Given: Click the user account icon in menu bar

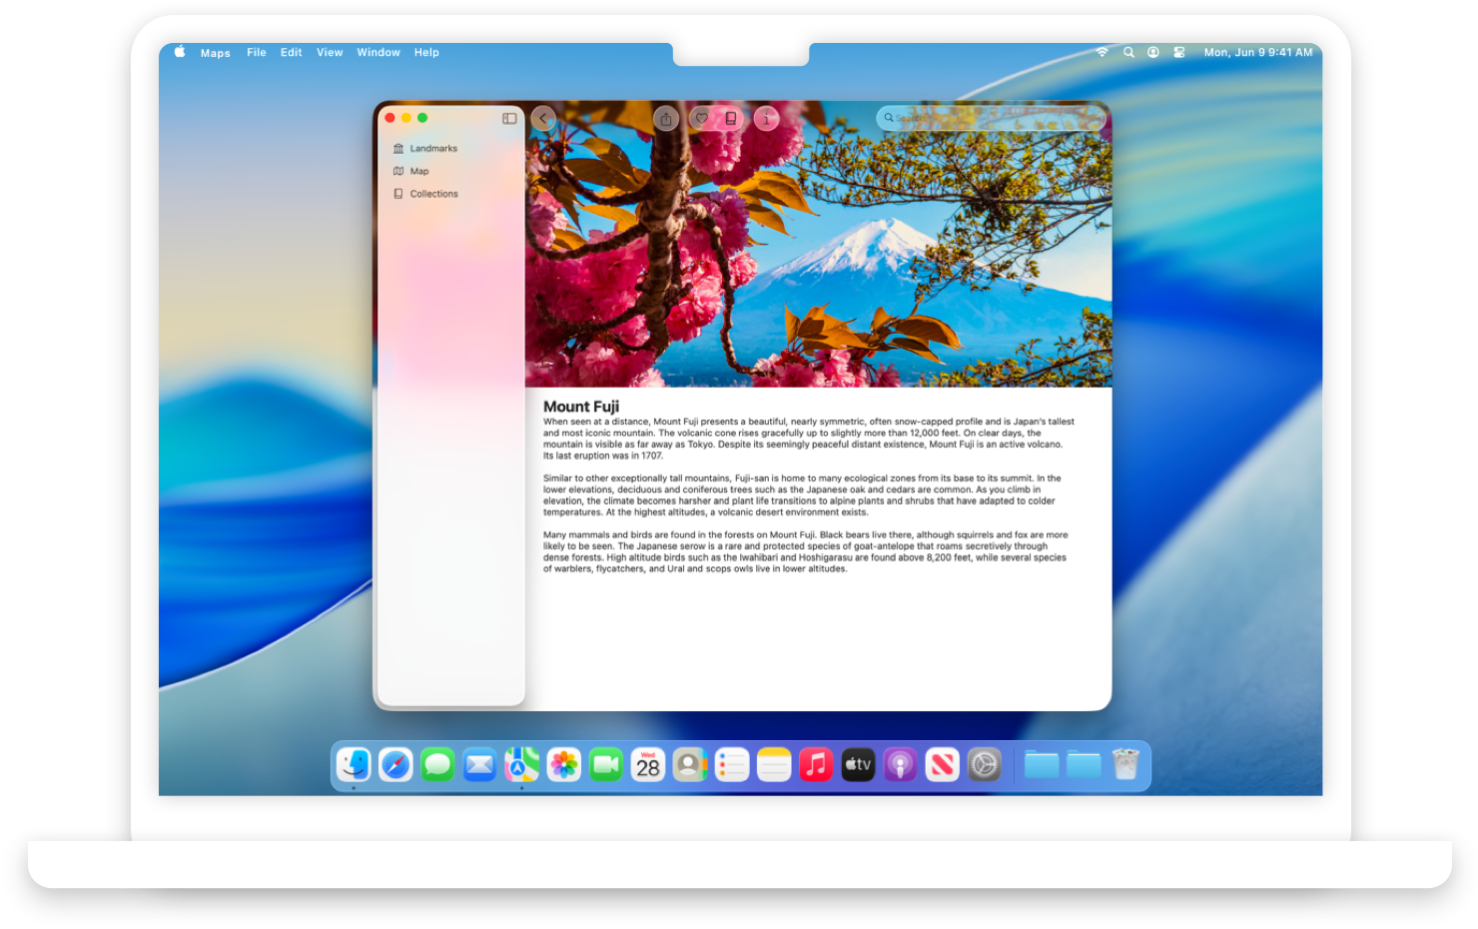Looking at the screenshot, I should coord(1153,52).
